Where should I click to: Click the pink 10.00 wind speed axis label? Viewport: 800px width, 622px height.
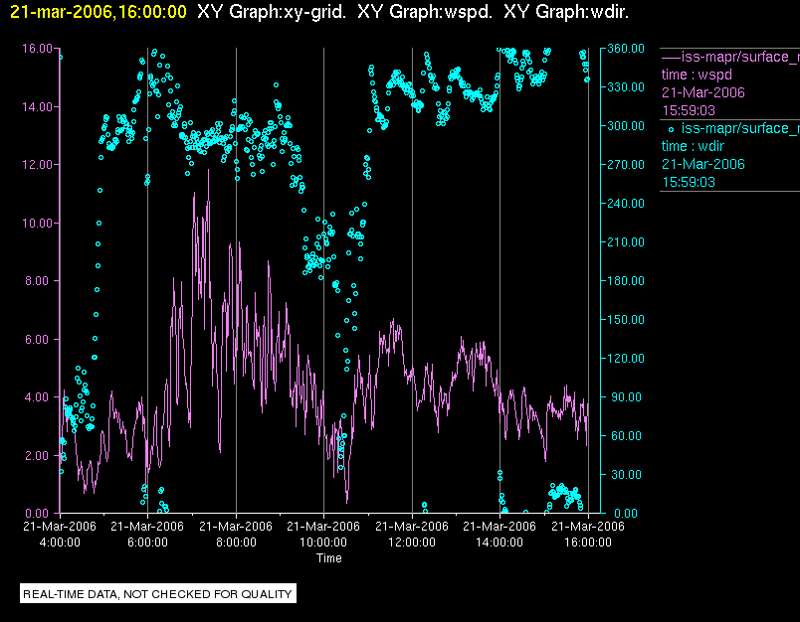[37, 224]
